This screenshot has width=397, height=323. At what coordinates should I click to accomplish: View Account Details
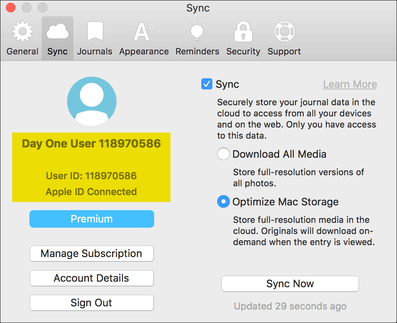(x=92, y=278)
